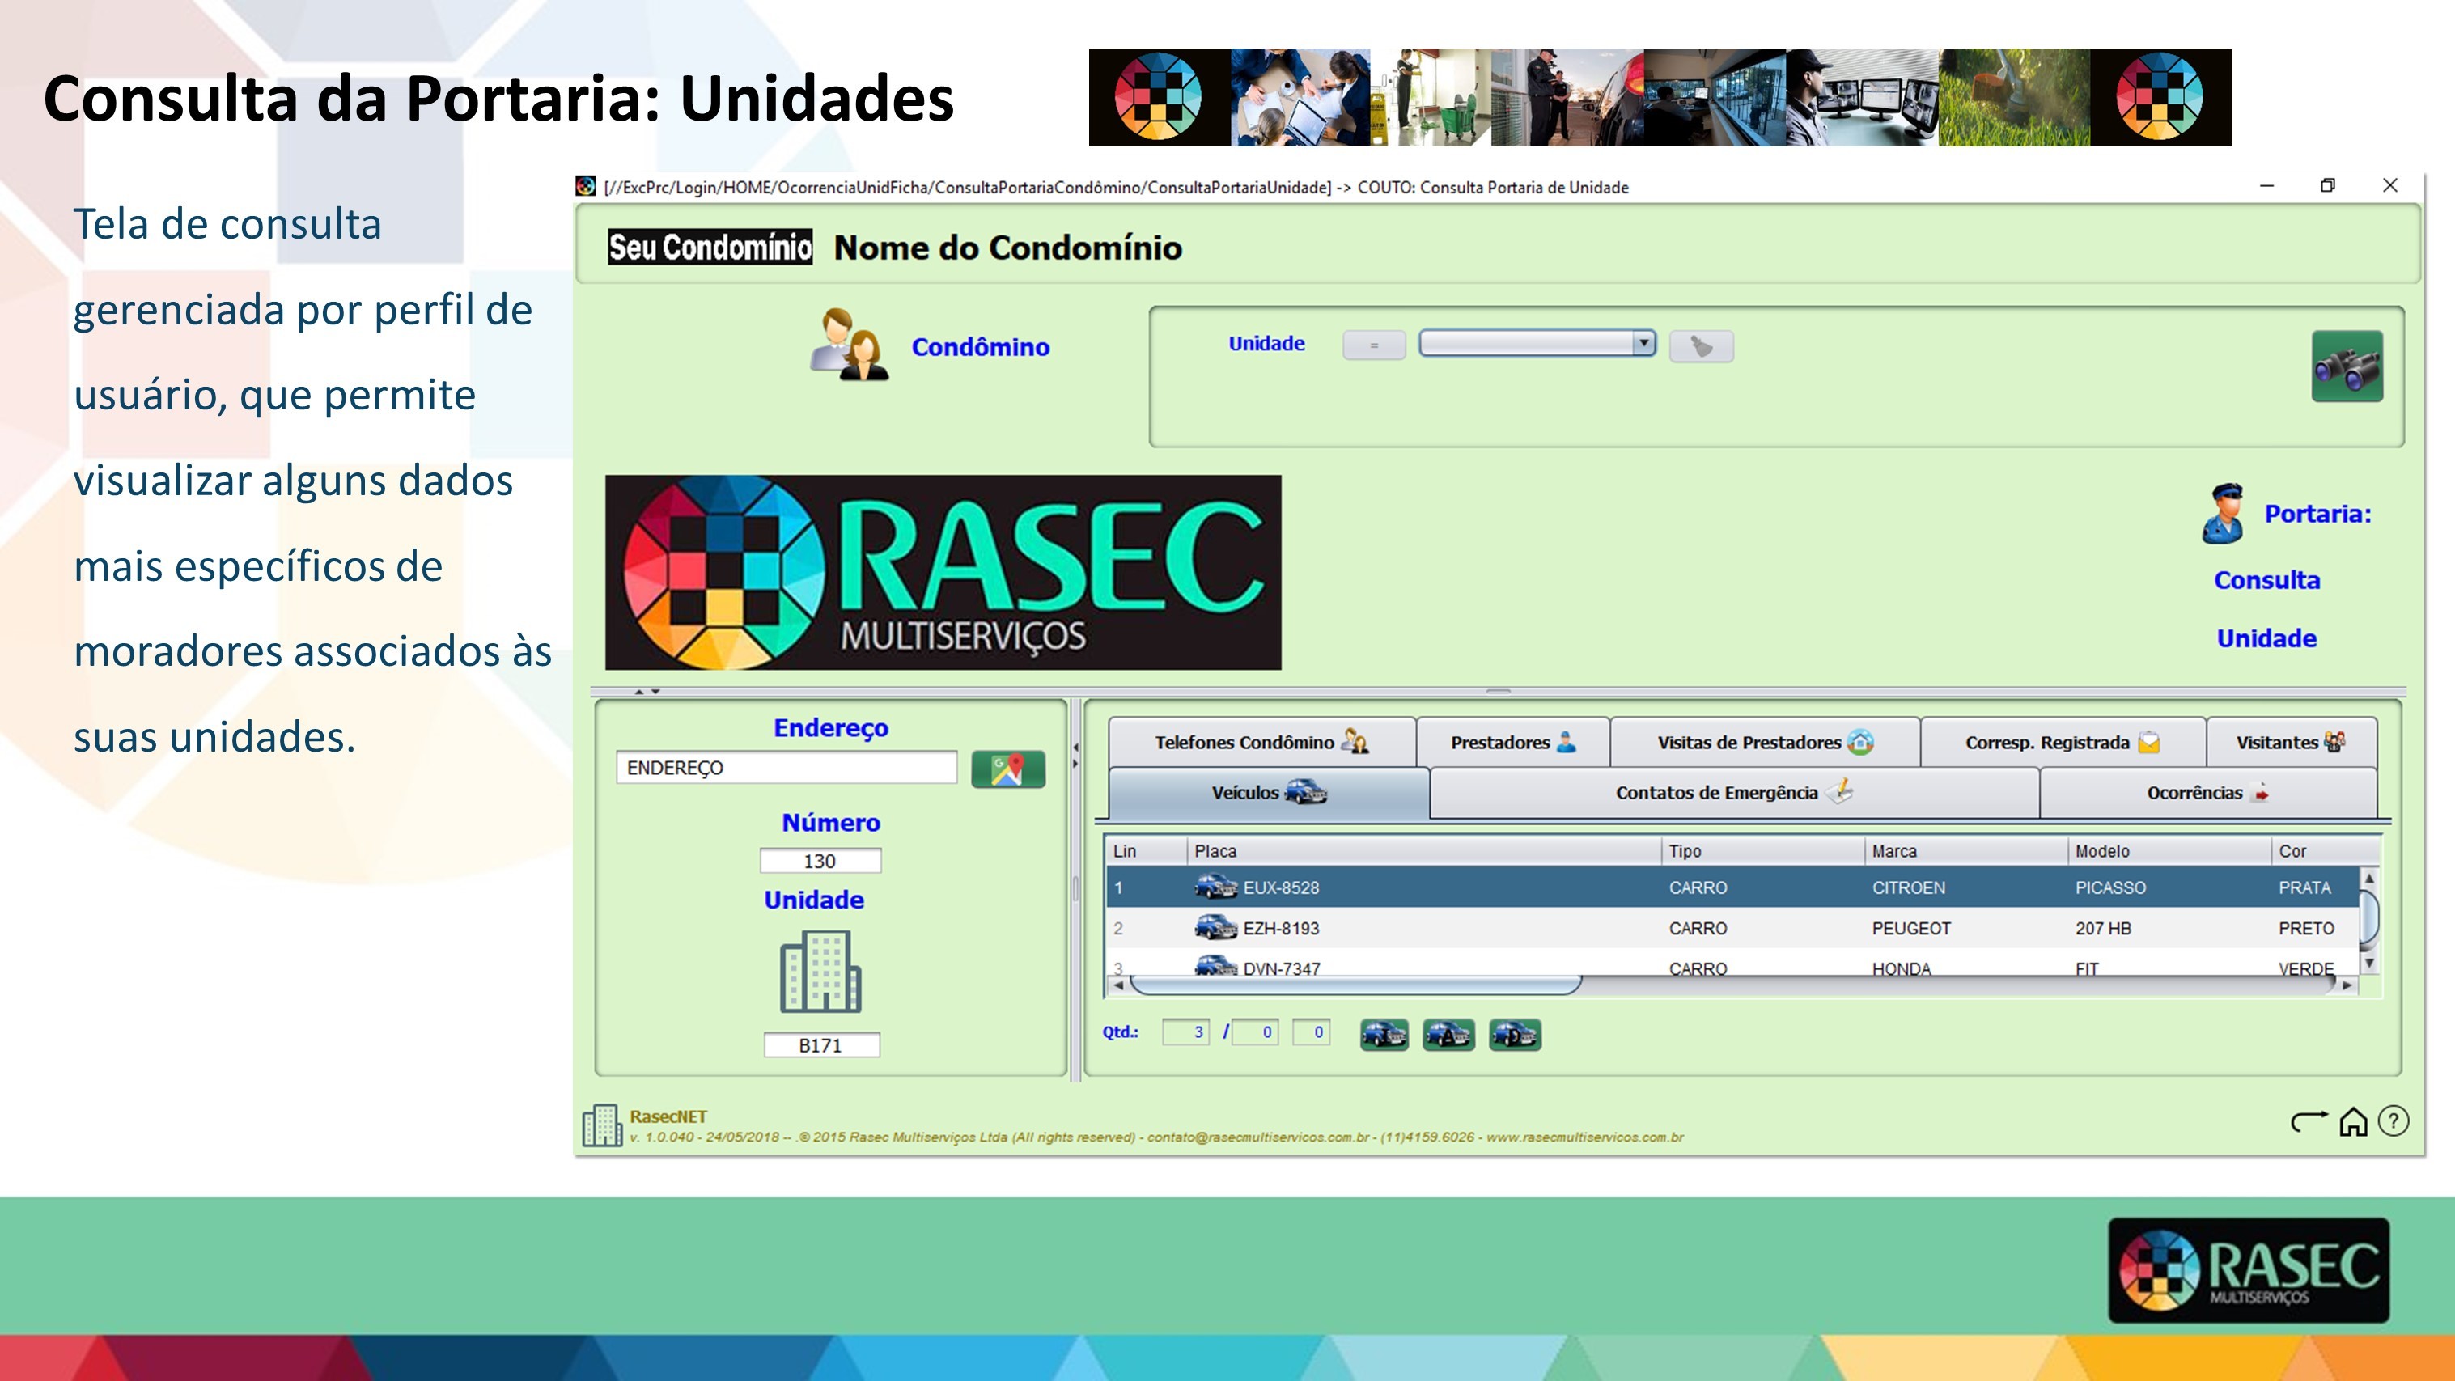Click the '=' operator button beside Unidade
Viewport: 2455px width, 1381px height.
coord(1374,344)
